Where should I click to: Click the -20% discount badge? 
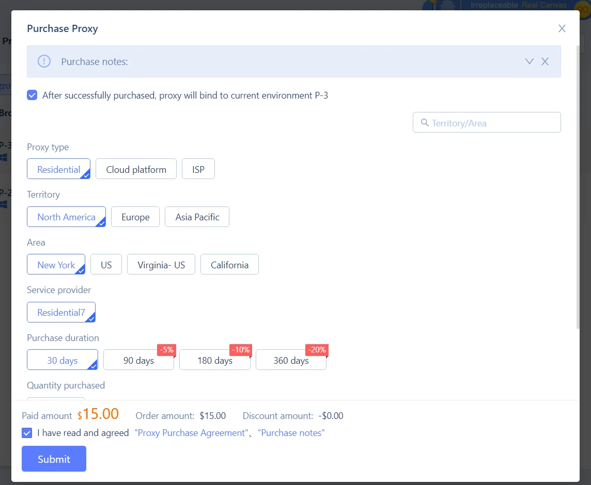[317, 350]
